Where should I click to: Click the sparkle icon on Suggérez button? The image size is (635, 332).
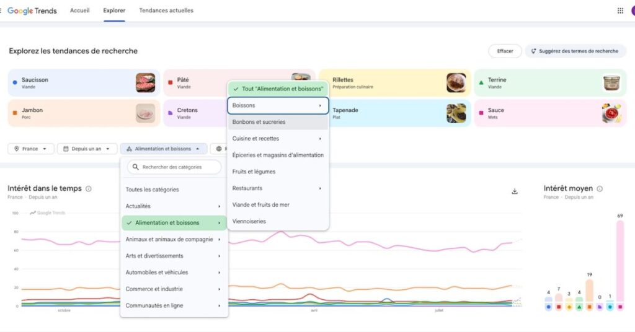pos(533,51)
